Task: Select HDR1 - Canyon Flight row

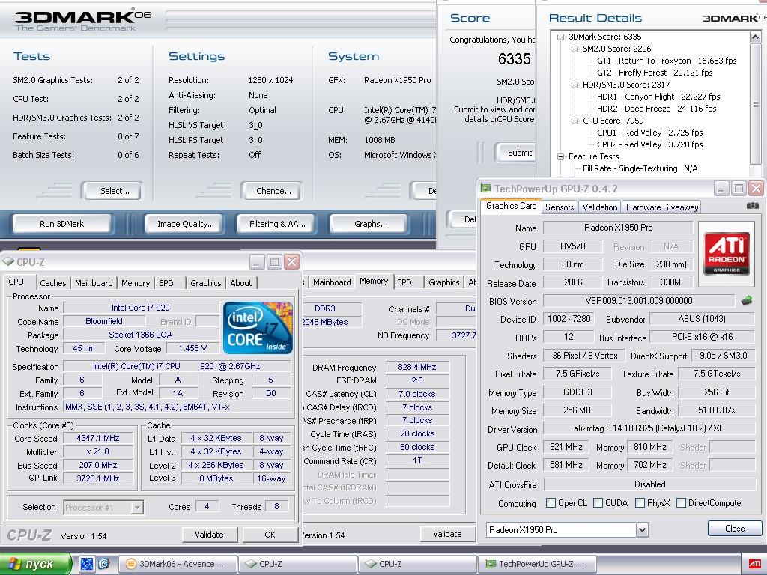Action: pyautogui.click(x=658, y=97)
